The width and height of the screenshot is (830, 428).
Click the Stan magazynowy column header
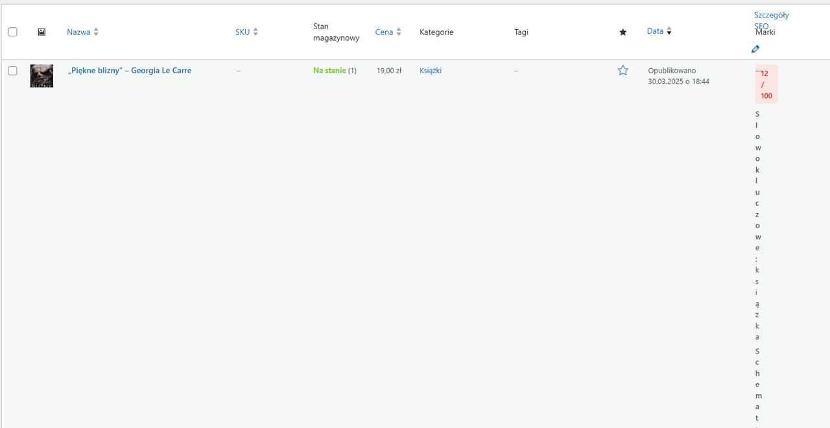pyautogui.click(x=336, y=32)
